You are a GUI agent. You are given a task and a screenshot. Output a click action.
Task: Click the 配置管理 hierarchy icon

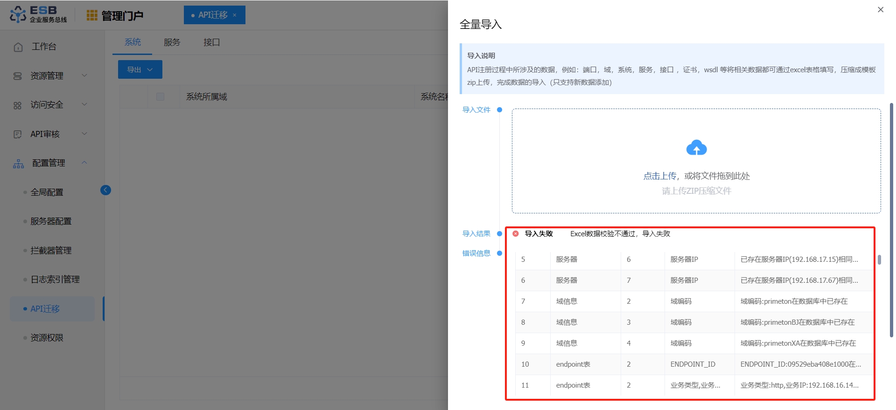(x=18, y=164)
